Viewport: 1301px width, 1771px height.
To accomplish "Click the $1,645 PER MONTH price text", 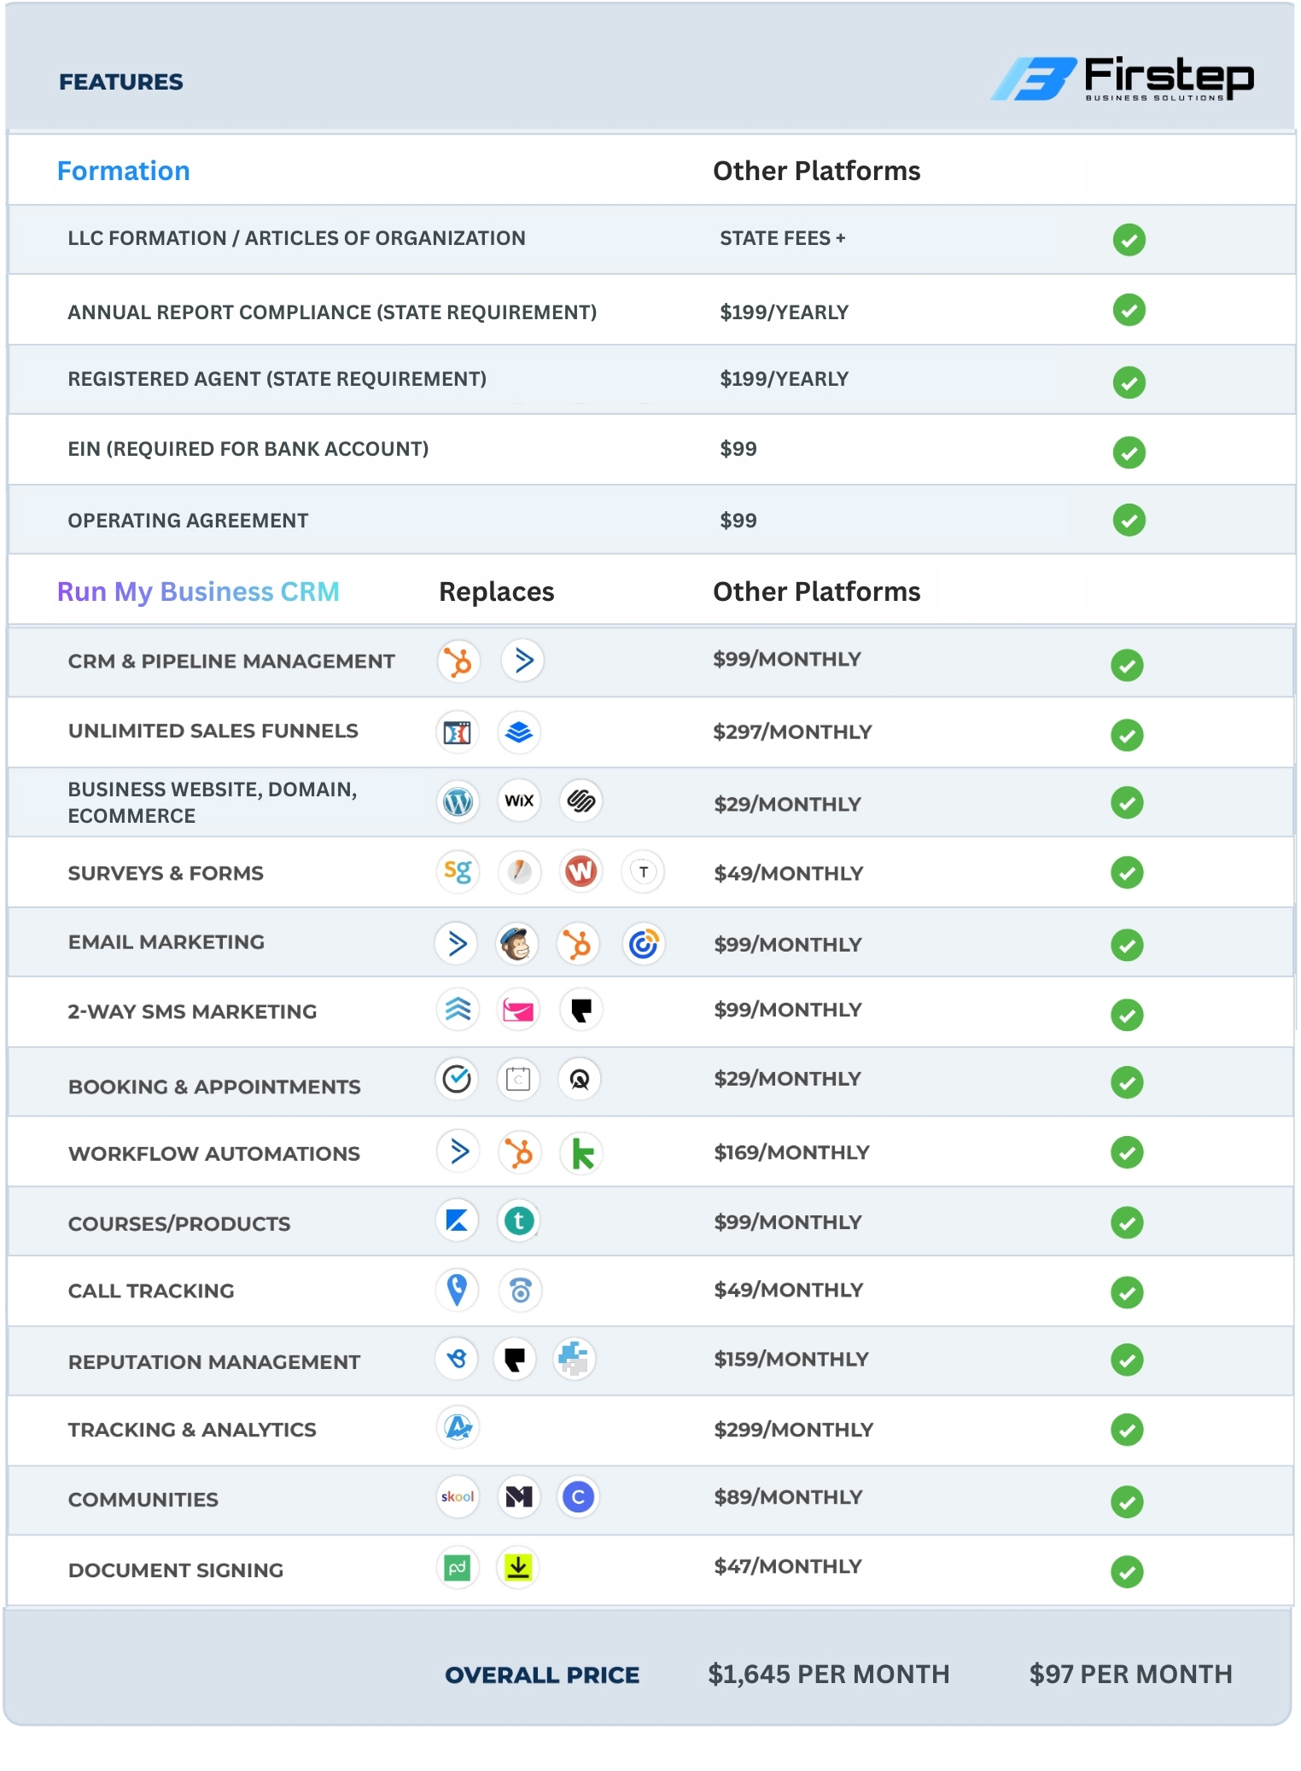I will (828, 1674).
